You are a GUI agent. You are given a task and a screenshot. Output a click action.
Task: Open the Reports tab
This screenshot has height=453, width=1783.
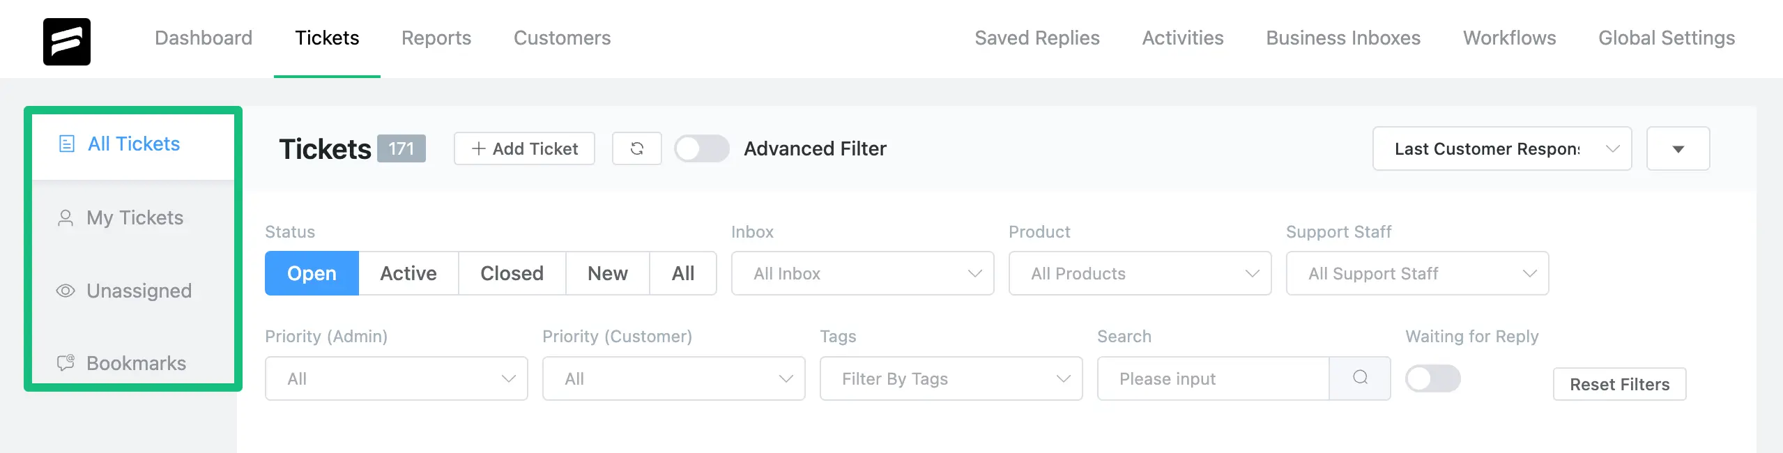[436, 38]
